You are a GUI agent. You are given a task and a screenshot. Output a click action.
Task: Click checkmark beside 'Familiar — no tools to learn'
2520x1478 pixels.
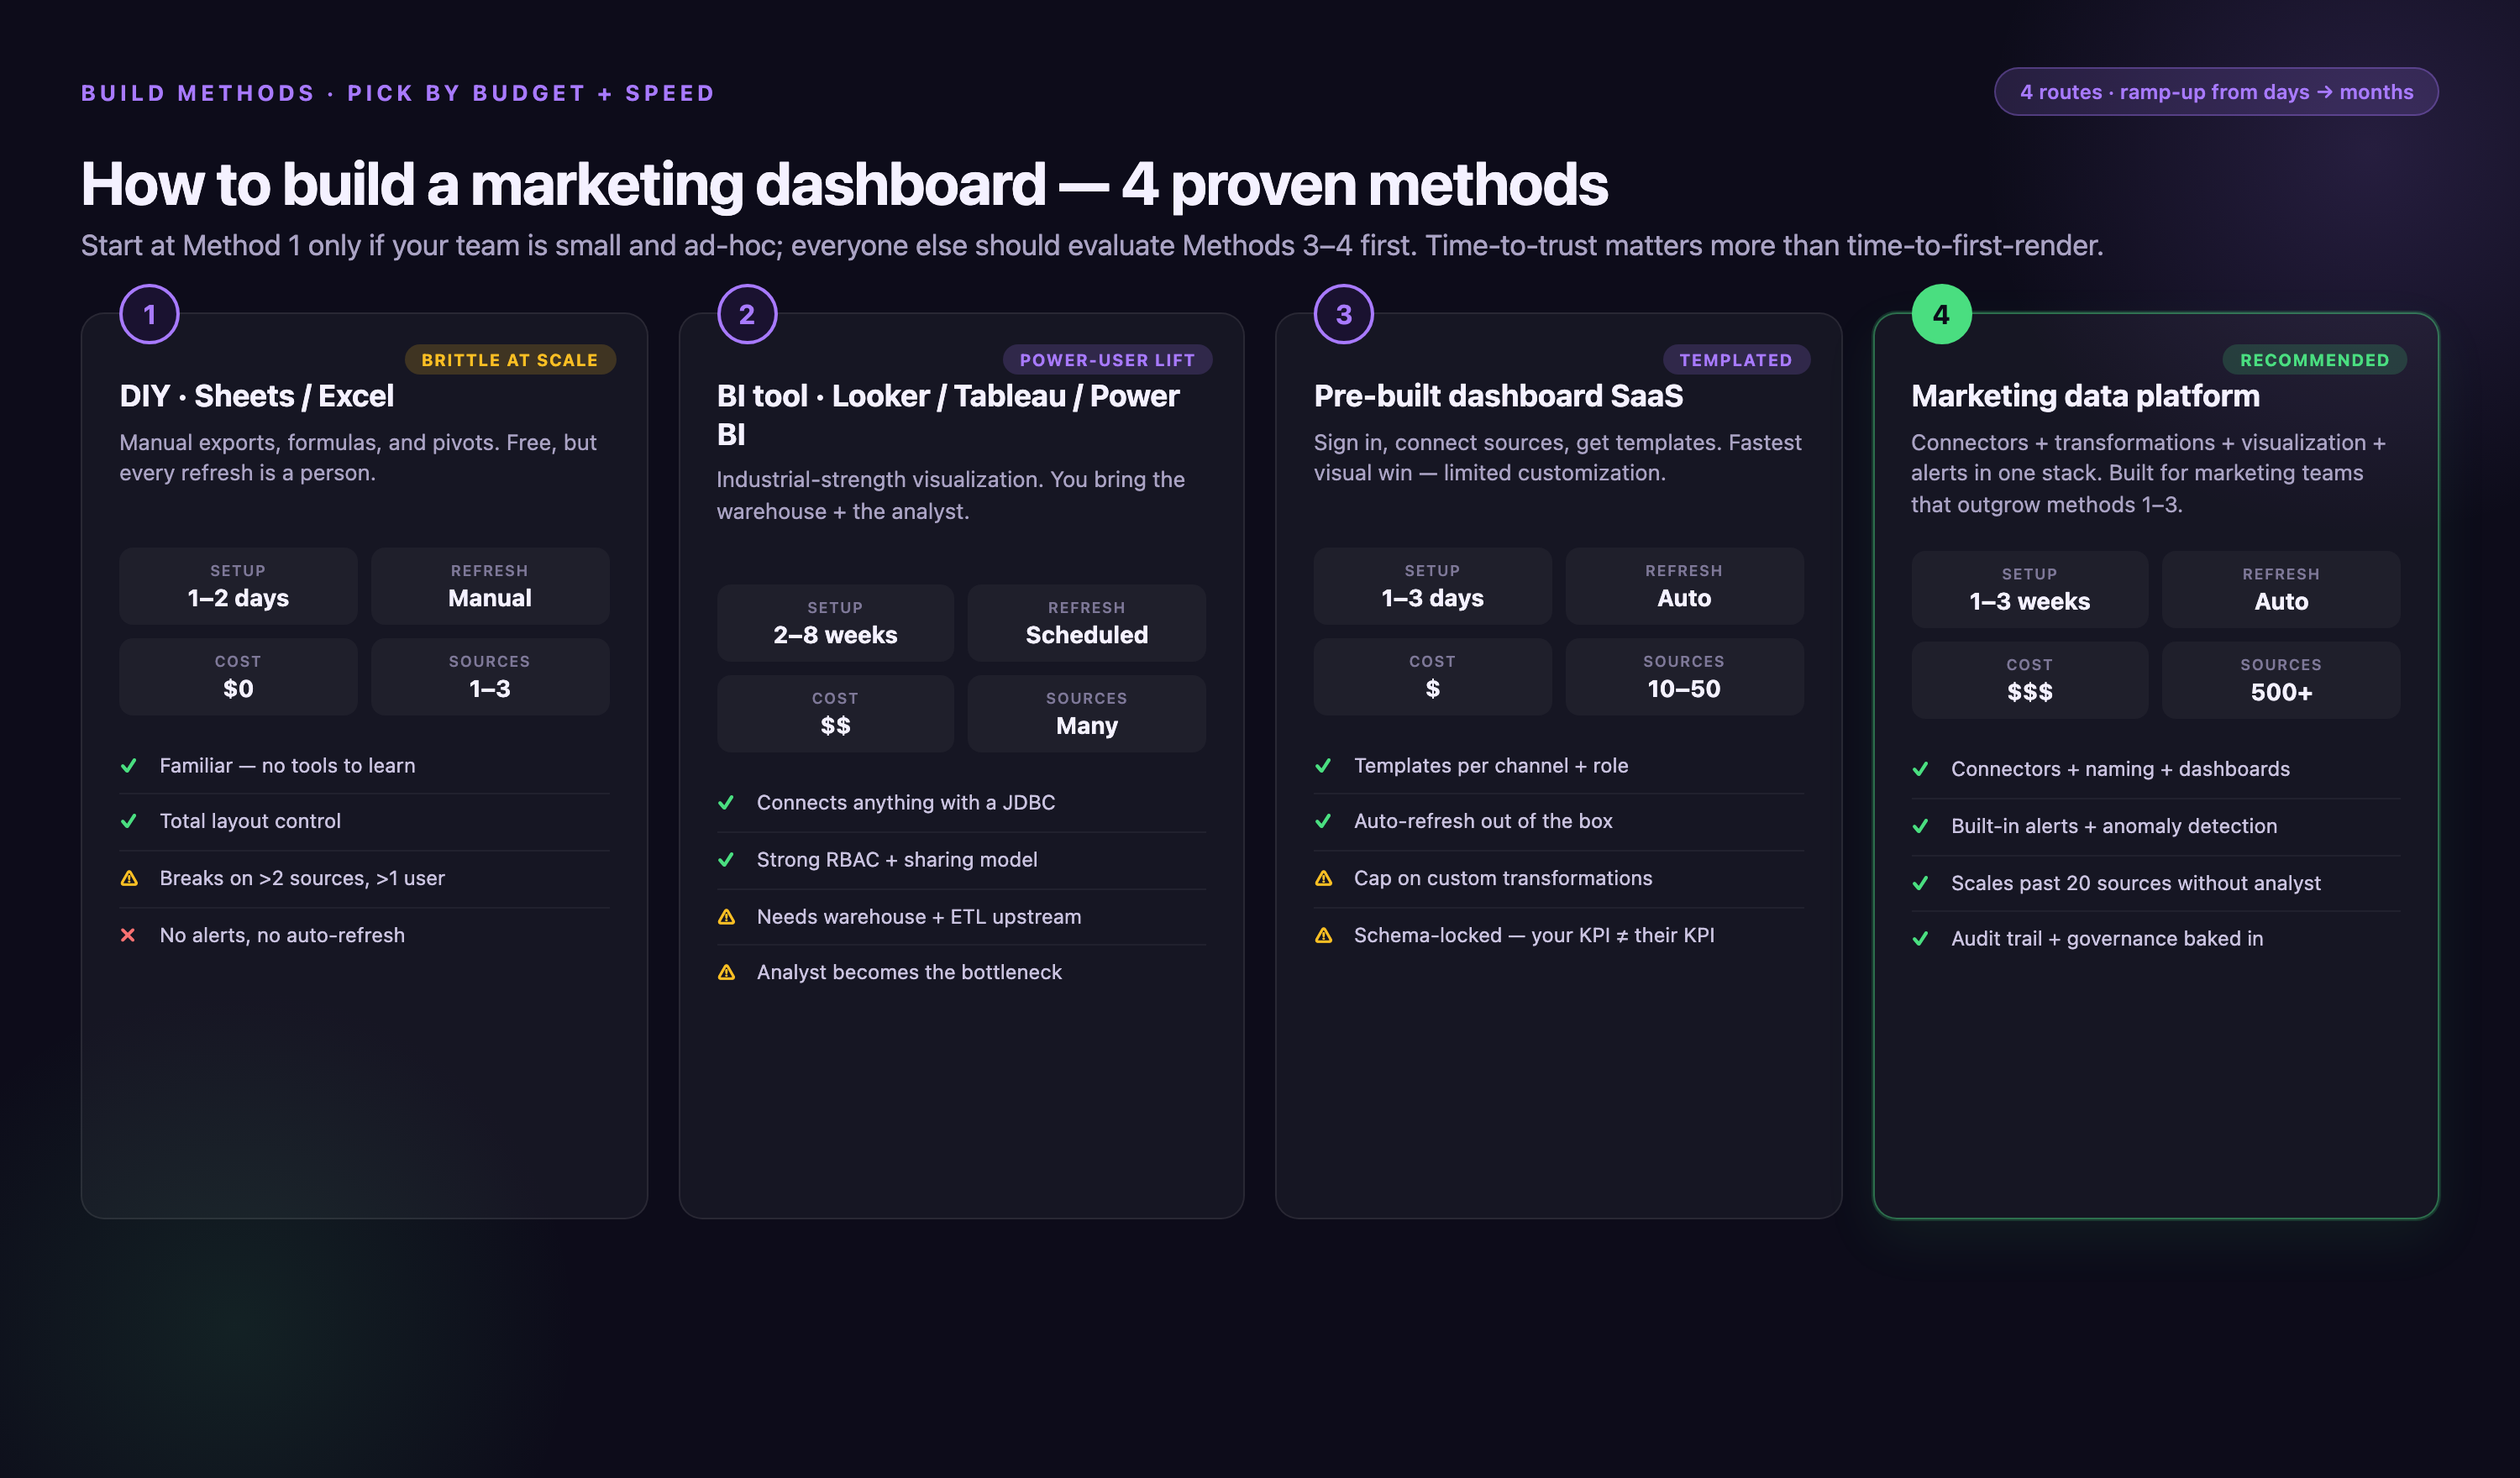tap(129, 766)
